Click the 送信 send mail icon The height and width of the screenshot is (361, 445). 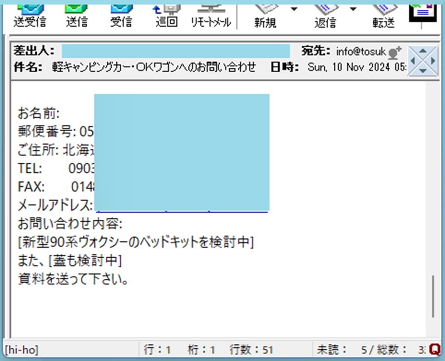click(x=76, y=14)
